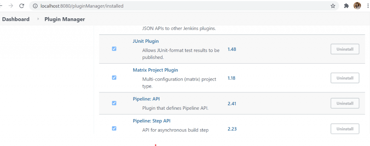Reload the page with the refresh icon

point(22,6)
